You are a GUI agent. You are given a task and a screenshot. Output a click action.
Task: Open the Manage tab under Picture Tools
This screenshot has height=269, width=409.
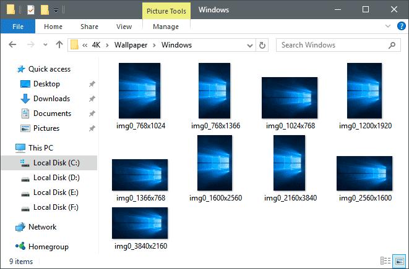point(166,27)
